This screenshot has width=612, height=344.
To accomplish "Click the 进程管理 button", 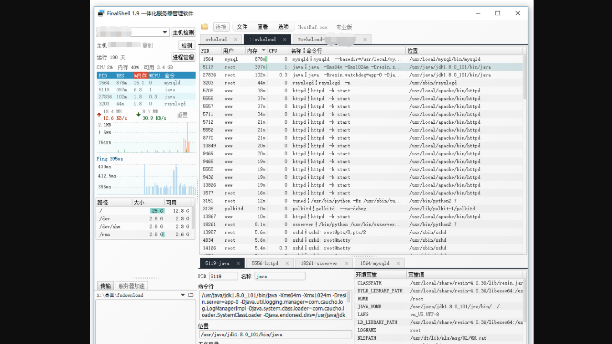I will tap(183, 57).
